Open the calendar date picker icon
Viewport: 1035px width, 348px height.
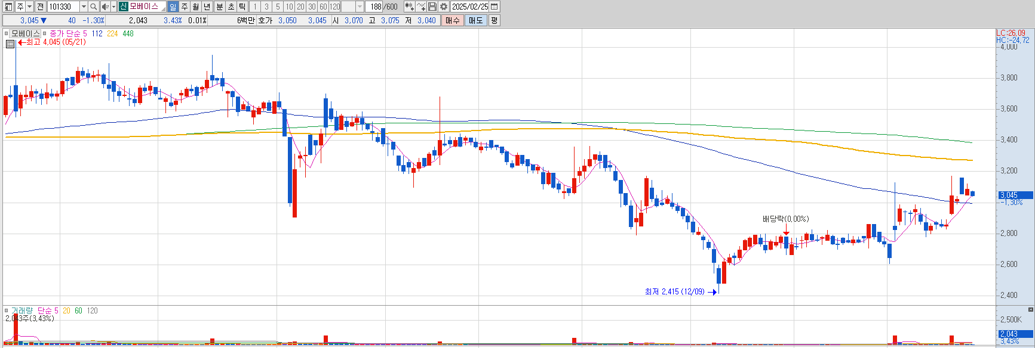(495, 7)
